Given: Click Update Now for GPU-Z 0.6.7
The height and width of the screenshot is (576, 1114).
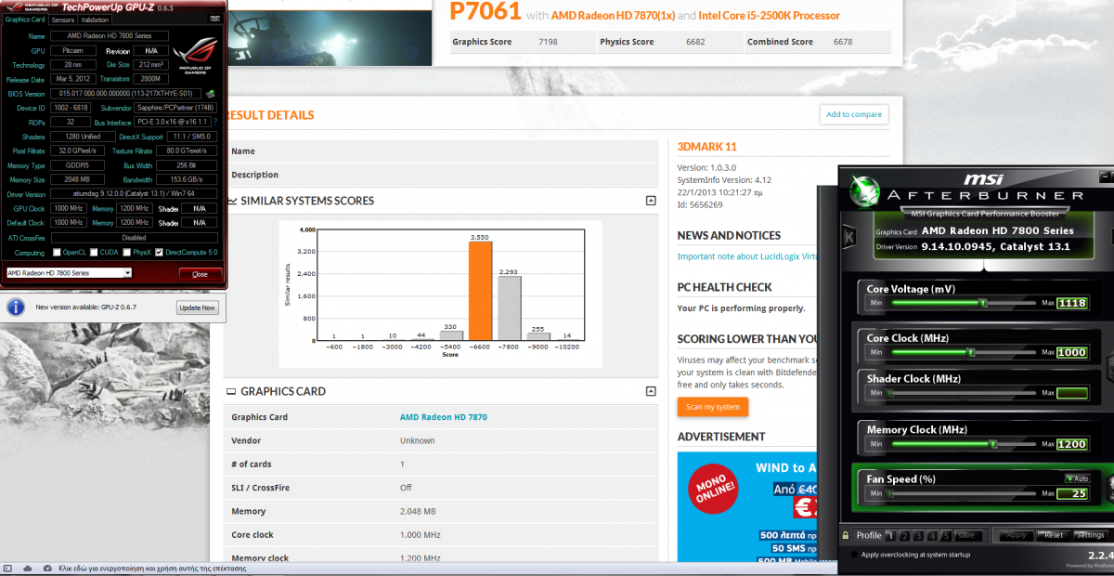Looking at the screenshot, I should tap(197, 308).
